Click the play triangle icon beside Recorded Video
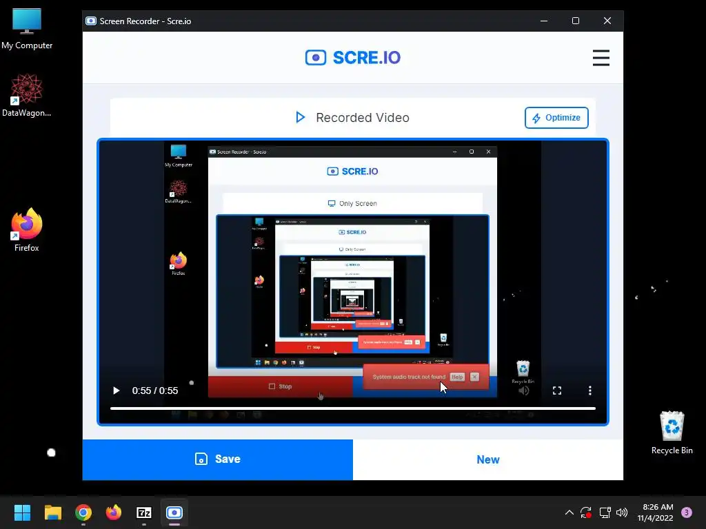The height and width of the screenshot is (529, 706). [x=301, y=118]
